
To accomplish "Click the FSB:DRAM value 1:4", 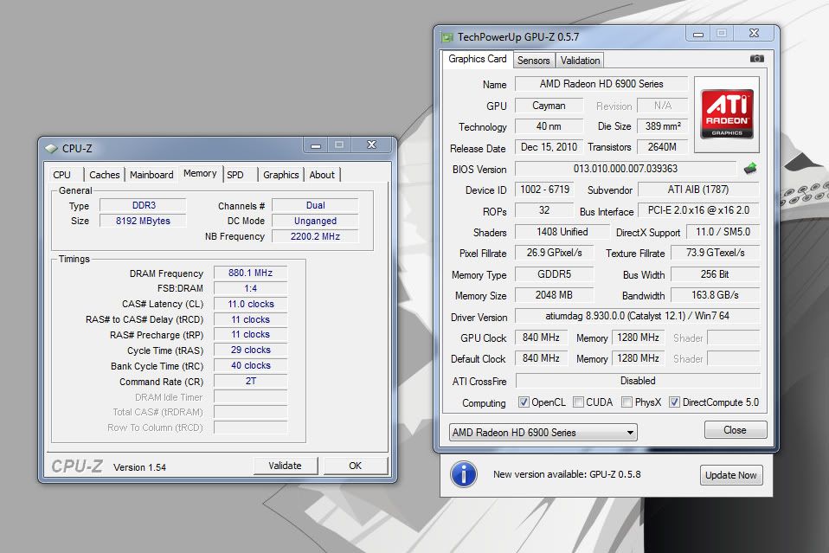I will [251, 289].
